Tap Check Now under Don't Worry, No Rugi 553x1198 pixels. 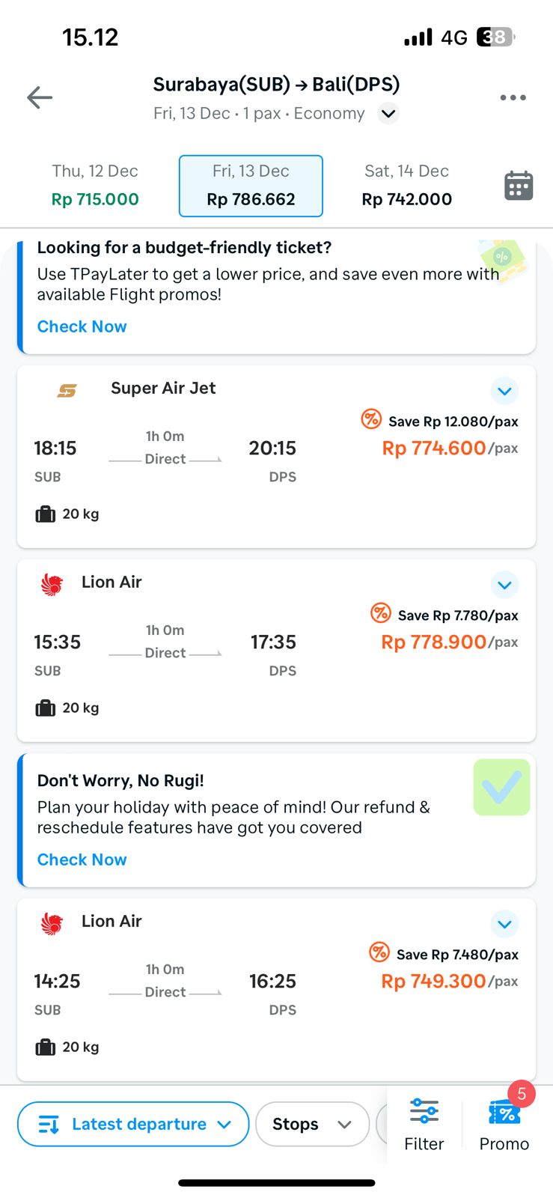tap(82, 860)
